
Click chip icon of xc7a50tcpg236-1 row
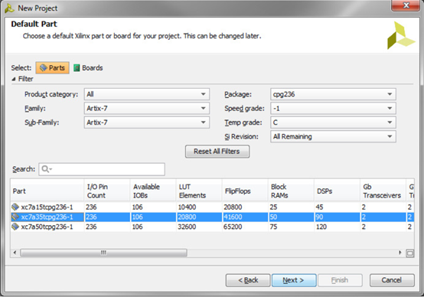pyautogui.click(x=15, y=227)
